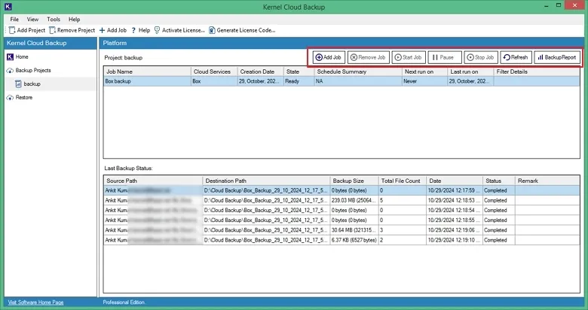The width and height of the screenshot is (588, 310).
Task: Click the Destination Path column header
Action: click(x=266, y=181)
